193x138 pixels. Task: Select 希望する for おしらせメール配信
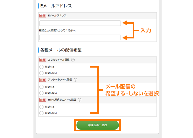[41, 67]
